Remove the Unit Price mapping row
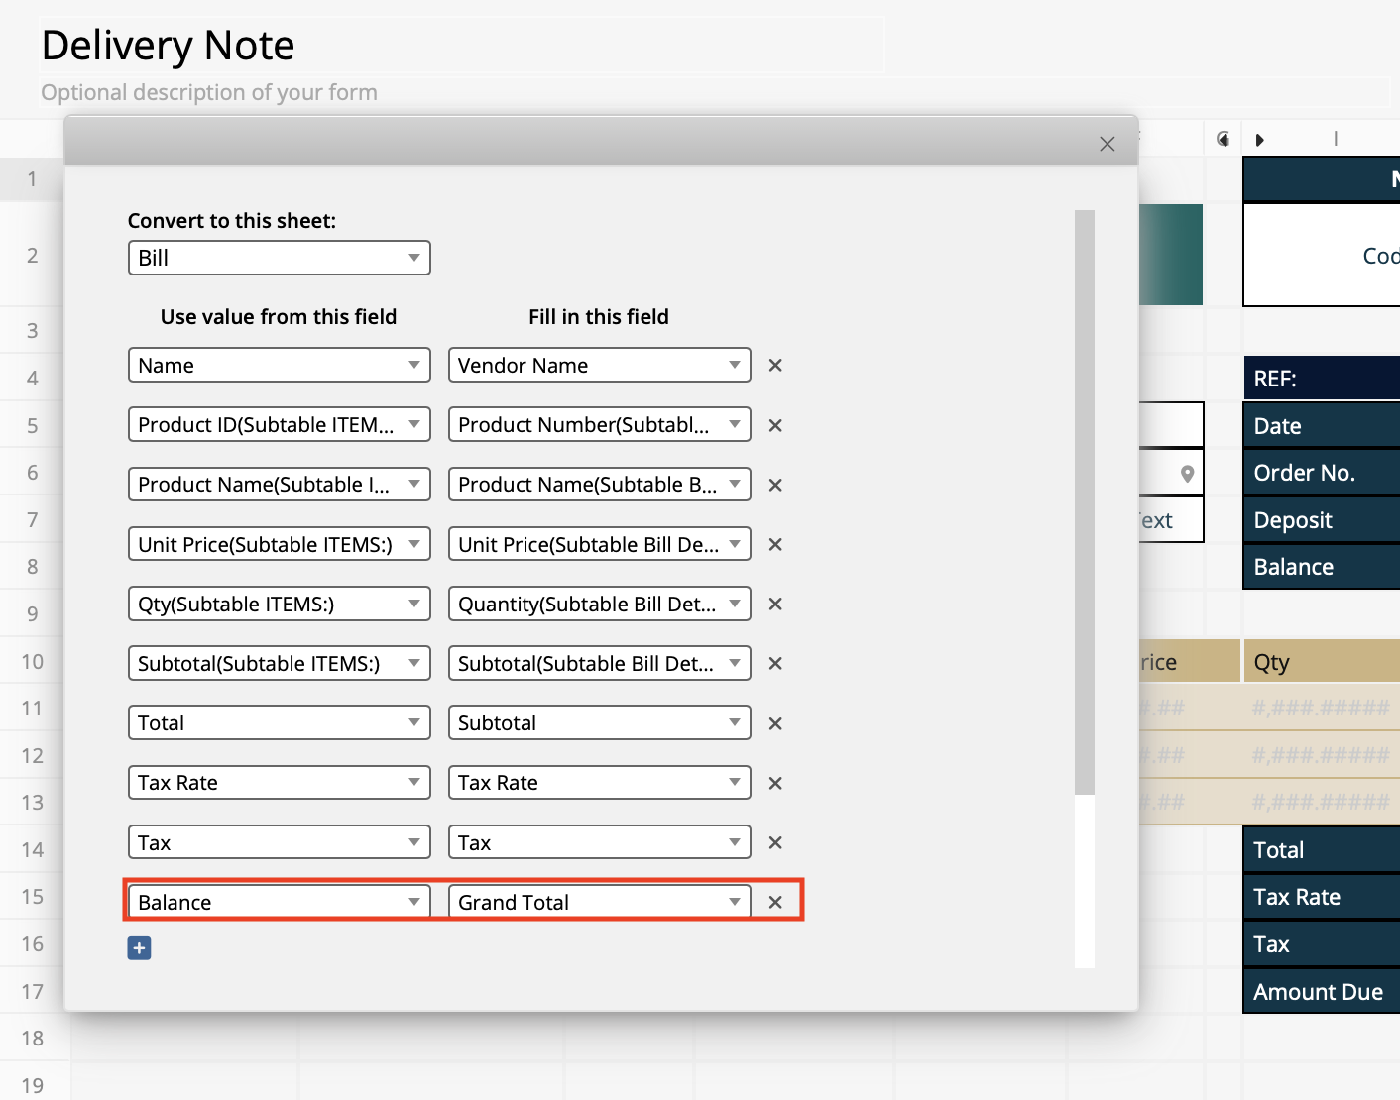 coord(775,545)
